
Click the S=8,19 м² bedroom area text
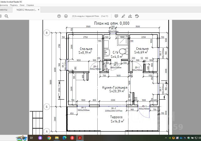tap(85, 52)
